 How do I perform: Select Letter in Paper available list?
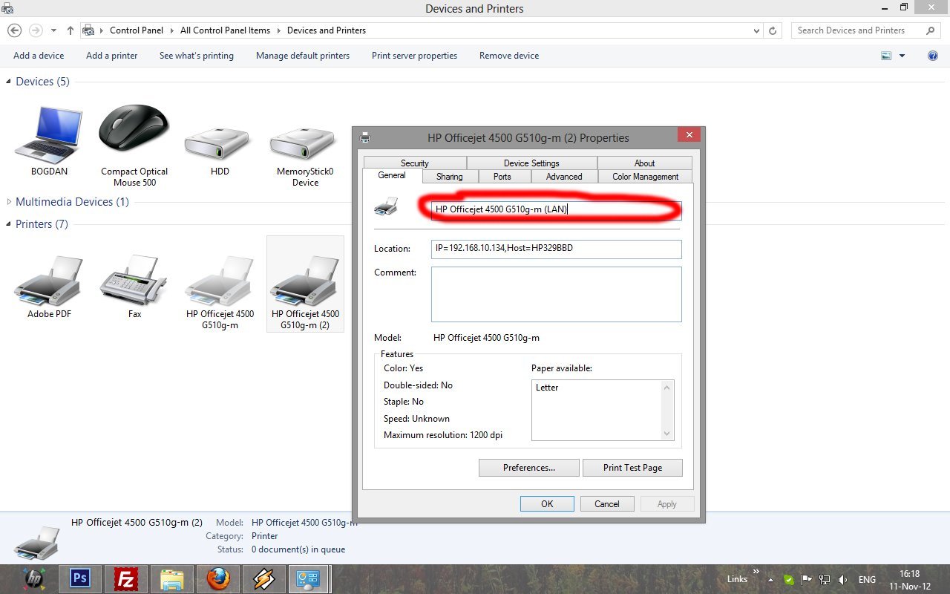pos(547,388)
